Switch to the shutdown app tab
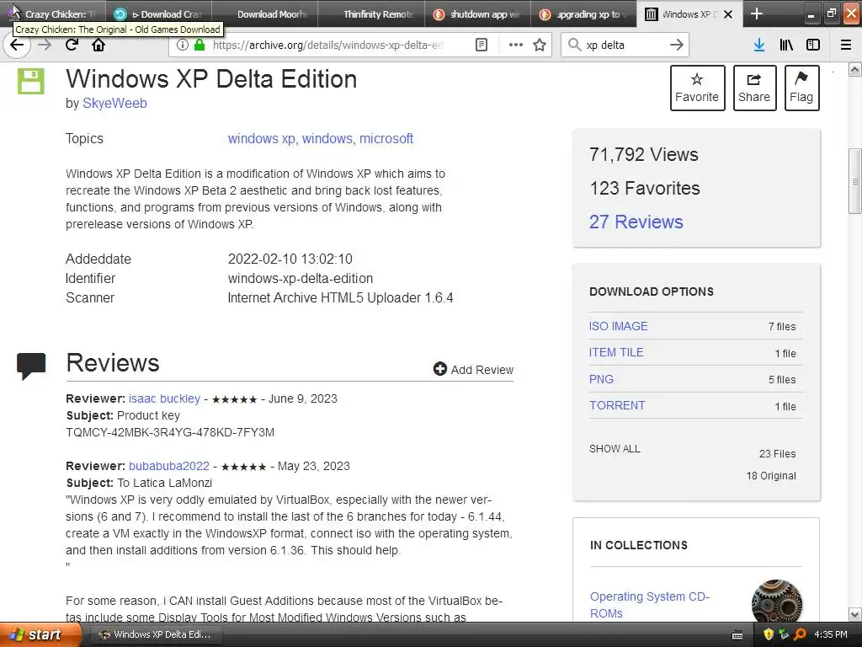The image size is (862, 647). [477, 13]
